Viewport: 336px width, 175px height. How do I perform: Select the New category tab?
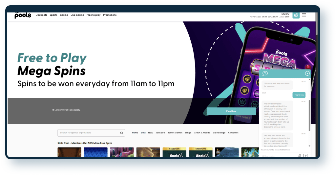pos(151,133)
